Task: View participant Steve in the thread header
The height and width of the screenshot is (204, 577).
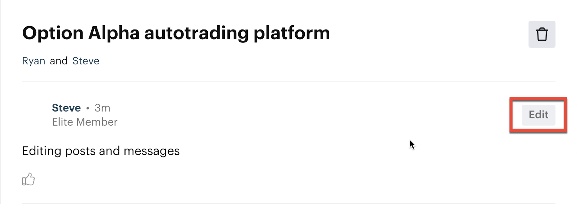Action: [x=86, y=61]
